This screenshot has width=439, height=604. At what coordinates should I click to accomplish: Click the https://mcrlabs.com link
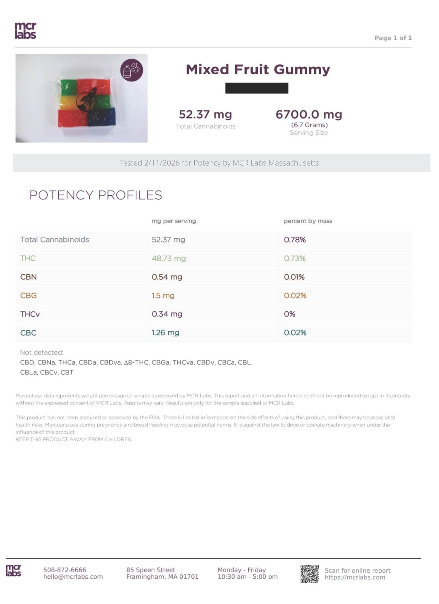pyautogui.click(x=355, y=577)
